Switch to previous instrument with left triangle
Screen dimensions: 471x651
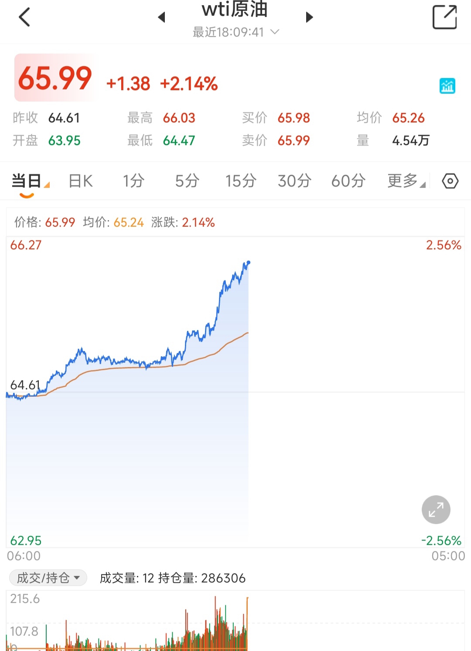[162, 17]
